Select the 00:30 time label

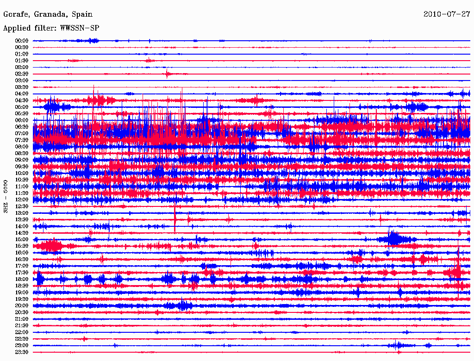21,47
